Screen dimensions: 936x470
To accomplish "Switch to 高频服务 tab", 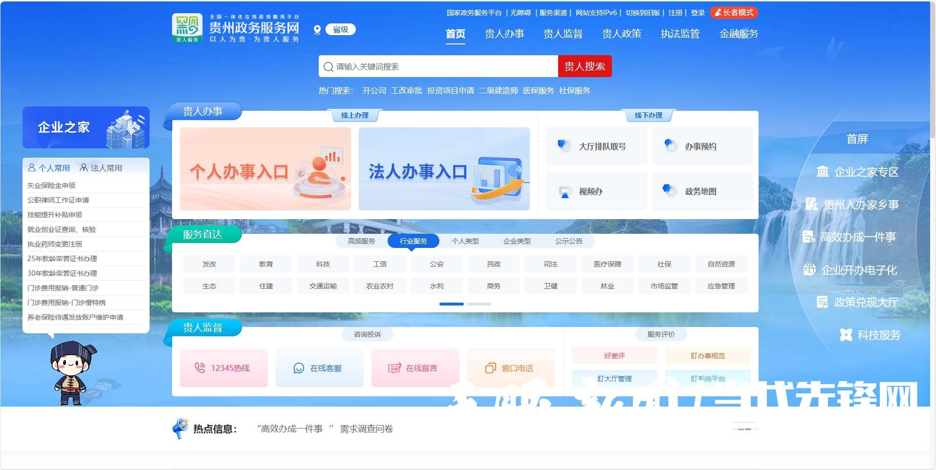I will pyautogui.click(x=362, y=241).
